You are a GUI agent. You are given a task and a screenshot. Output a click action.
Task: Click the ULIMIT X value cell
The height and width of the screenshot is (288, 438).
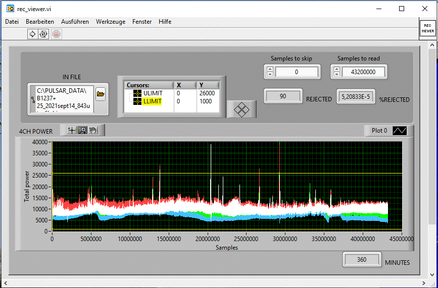click(x=185, y=93)
